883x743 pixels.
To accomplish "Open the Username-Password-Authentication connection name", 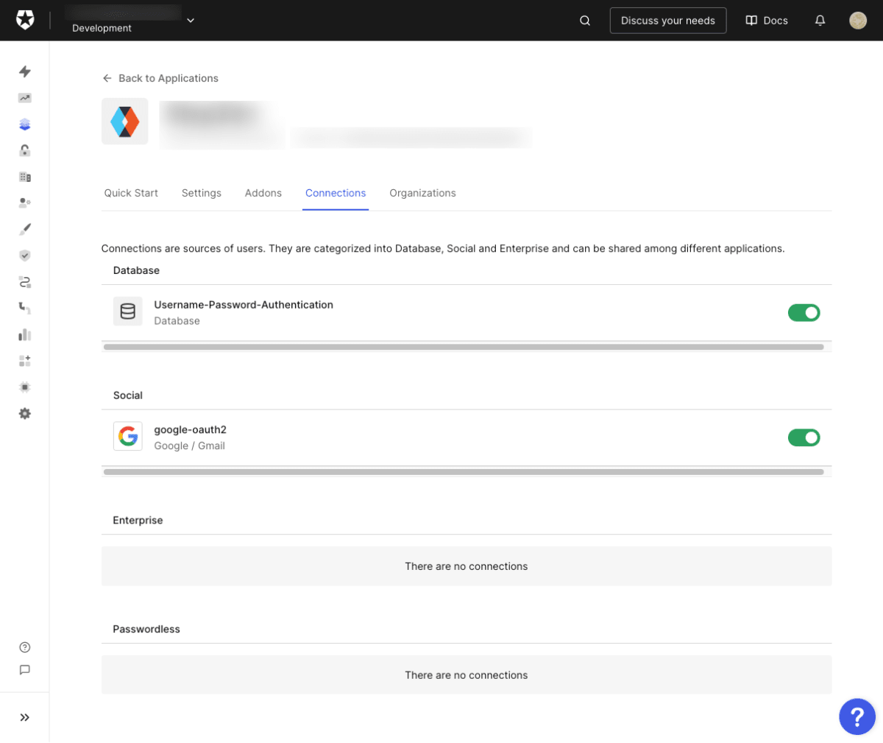I will pos(244,305).
